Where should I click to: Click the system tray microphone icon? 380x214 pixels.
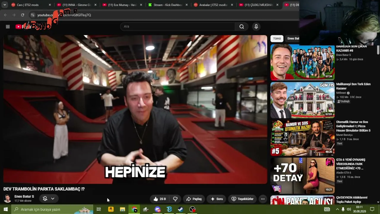(343, 209)
